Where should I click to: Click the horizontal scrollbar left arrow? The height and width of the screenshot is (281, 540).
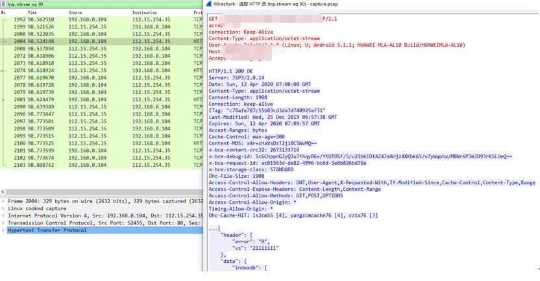coord(3,191)
